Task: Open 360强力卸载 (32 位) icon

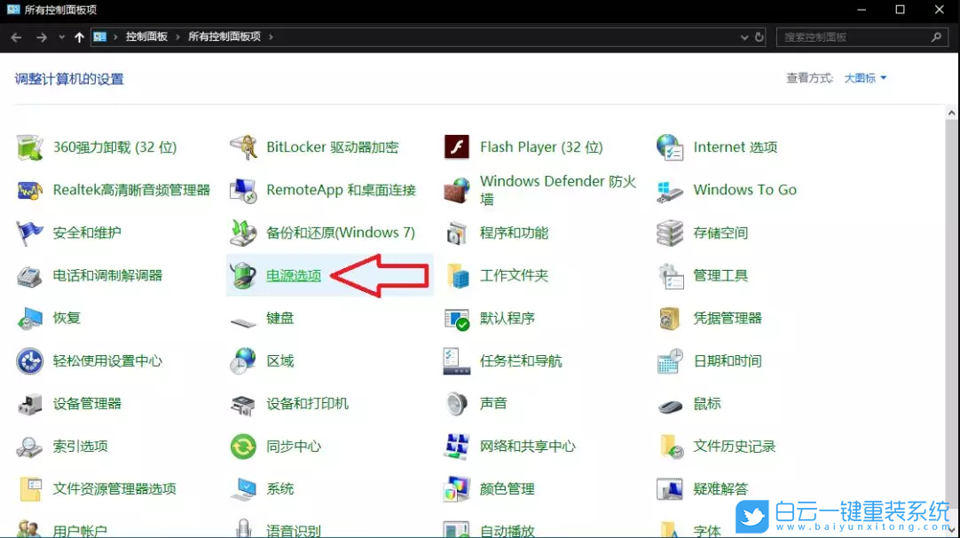Action: (30, 147)
